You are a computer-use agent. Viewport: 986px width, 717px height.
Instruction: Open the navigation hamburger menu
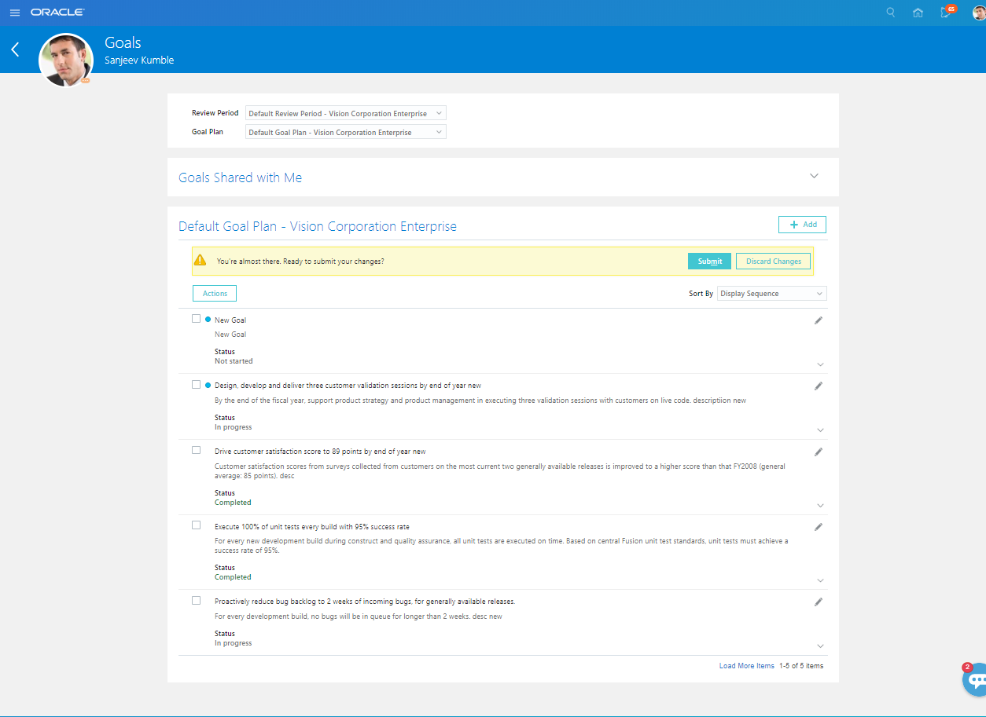pos(14,12)
